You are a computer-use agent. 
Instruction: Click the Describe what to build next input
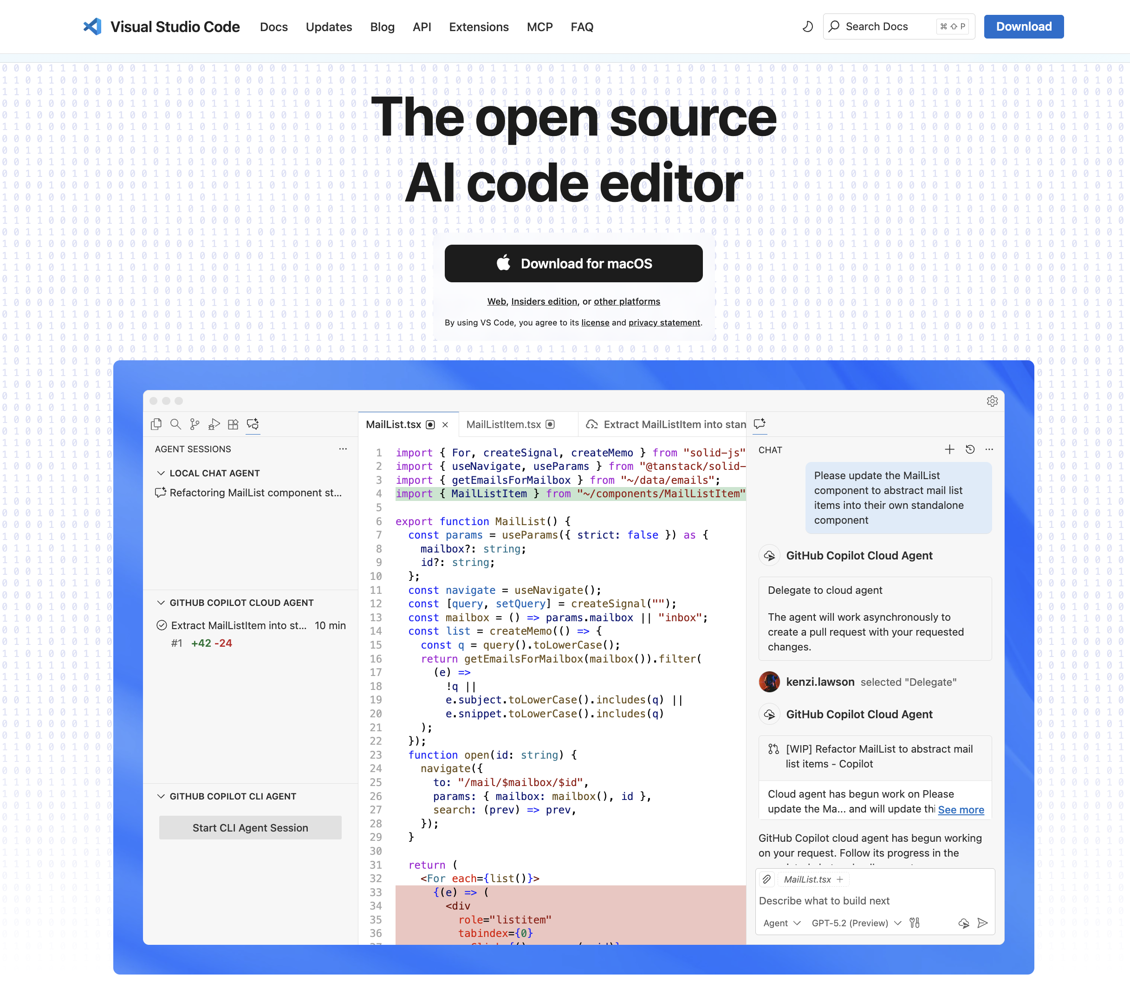875,900
